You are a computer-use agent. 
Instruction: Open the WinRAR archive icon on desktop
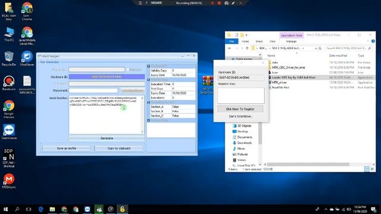[208, 85]
